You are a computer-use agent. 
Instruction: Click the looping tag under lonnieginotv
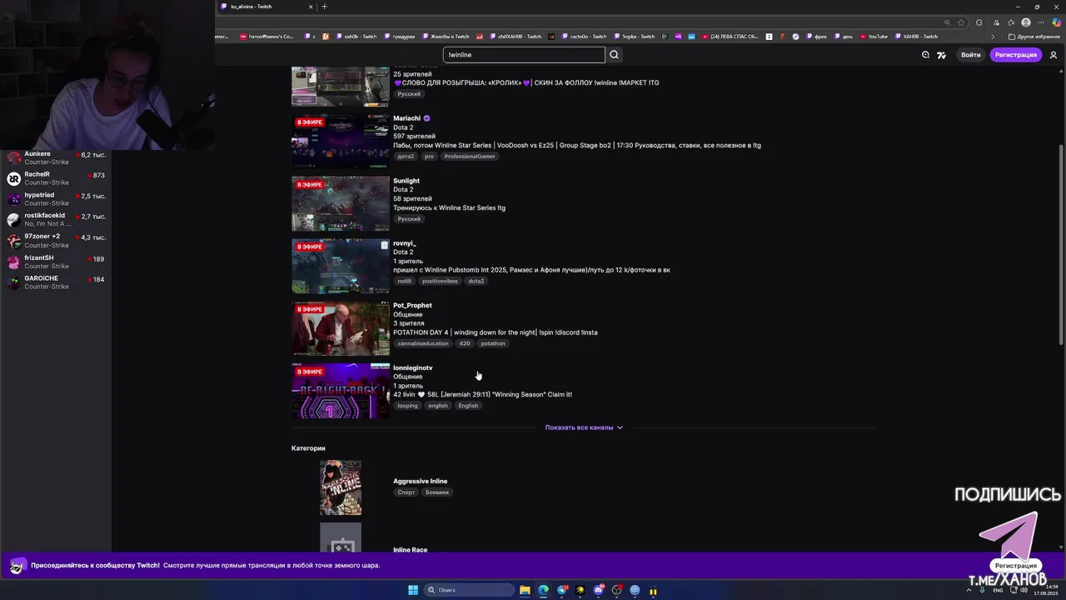pos(408,406)
